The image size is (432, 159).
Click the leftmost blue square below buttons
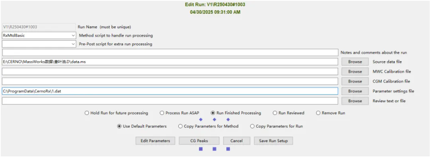coord(201,149)
